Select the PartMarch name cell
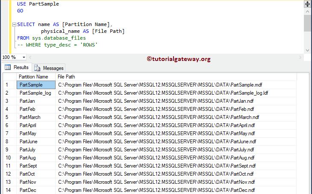The width and height of the screenshot is (312, 194). 36,117
